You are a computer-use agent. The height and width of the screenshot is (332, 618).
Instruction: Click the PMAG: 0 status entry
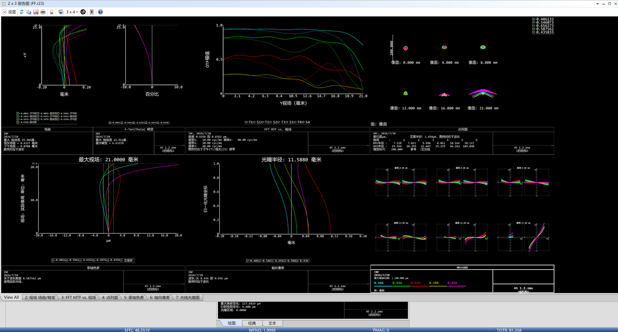(381, 330)
